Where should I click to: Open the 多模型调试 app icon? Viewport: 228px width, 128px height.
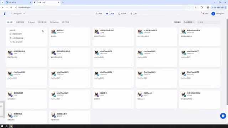10,115
